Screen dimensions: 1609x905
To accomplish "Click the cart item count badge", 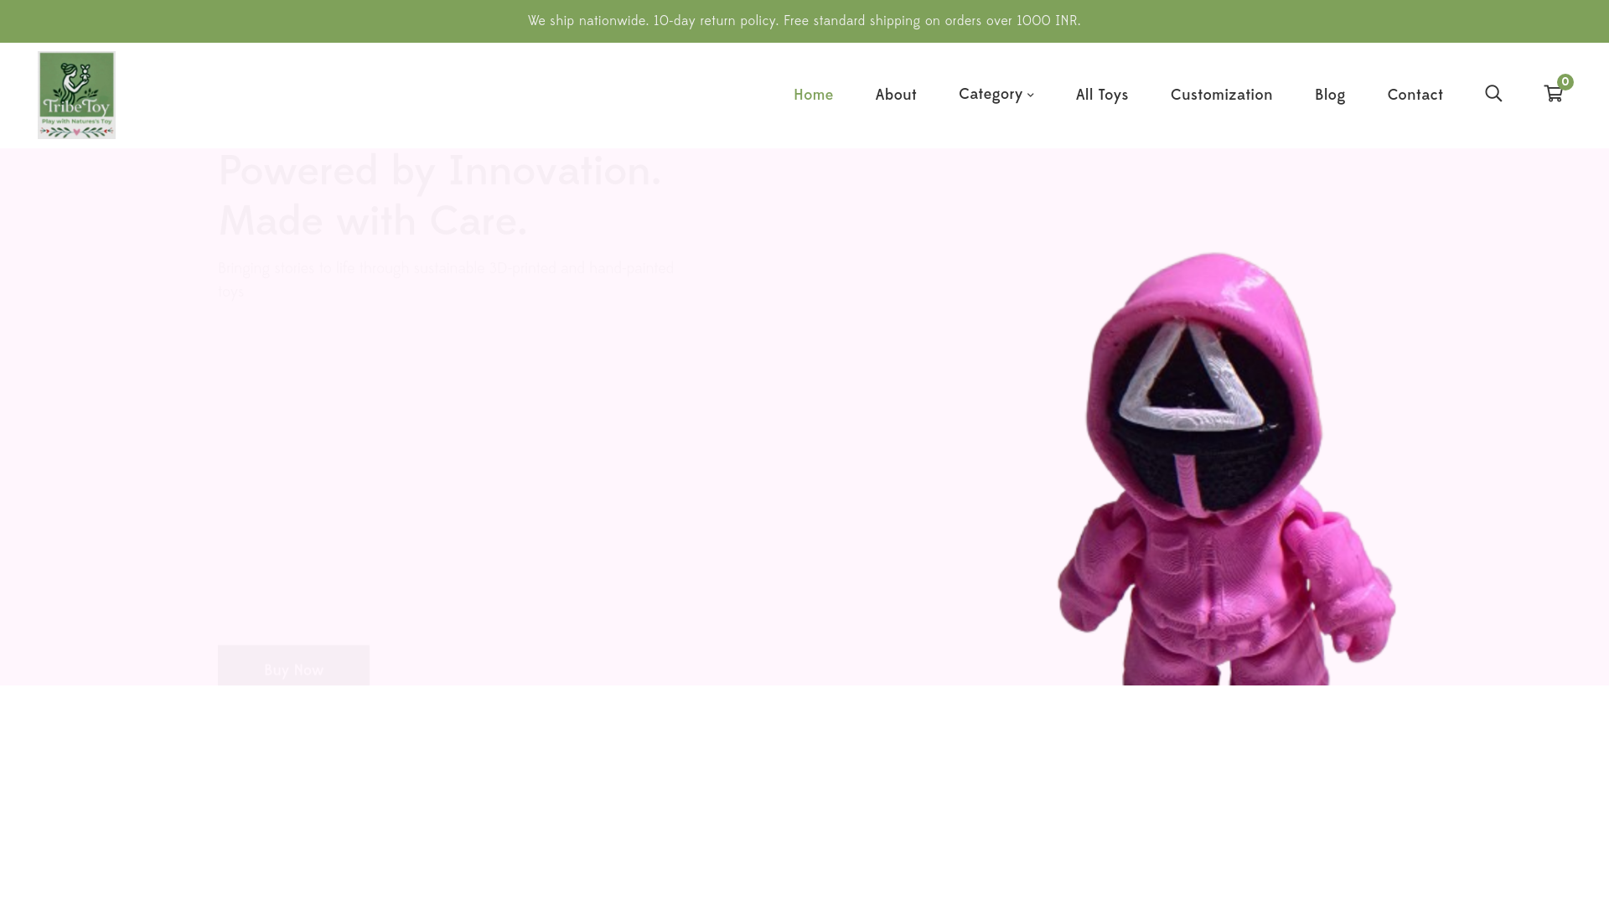I will 1565,82.
